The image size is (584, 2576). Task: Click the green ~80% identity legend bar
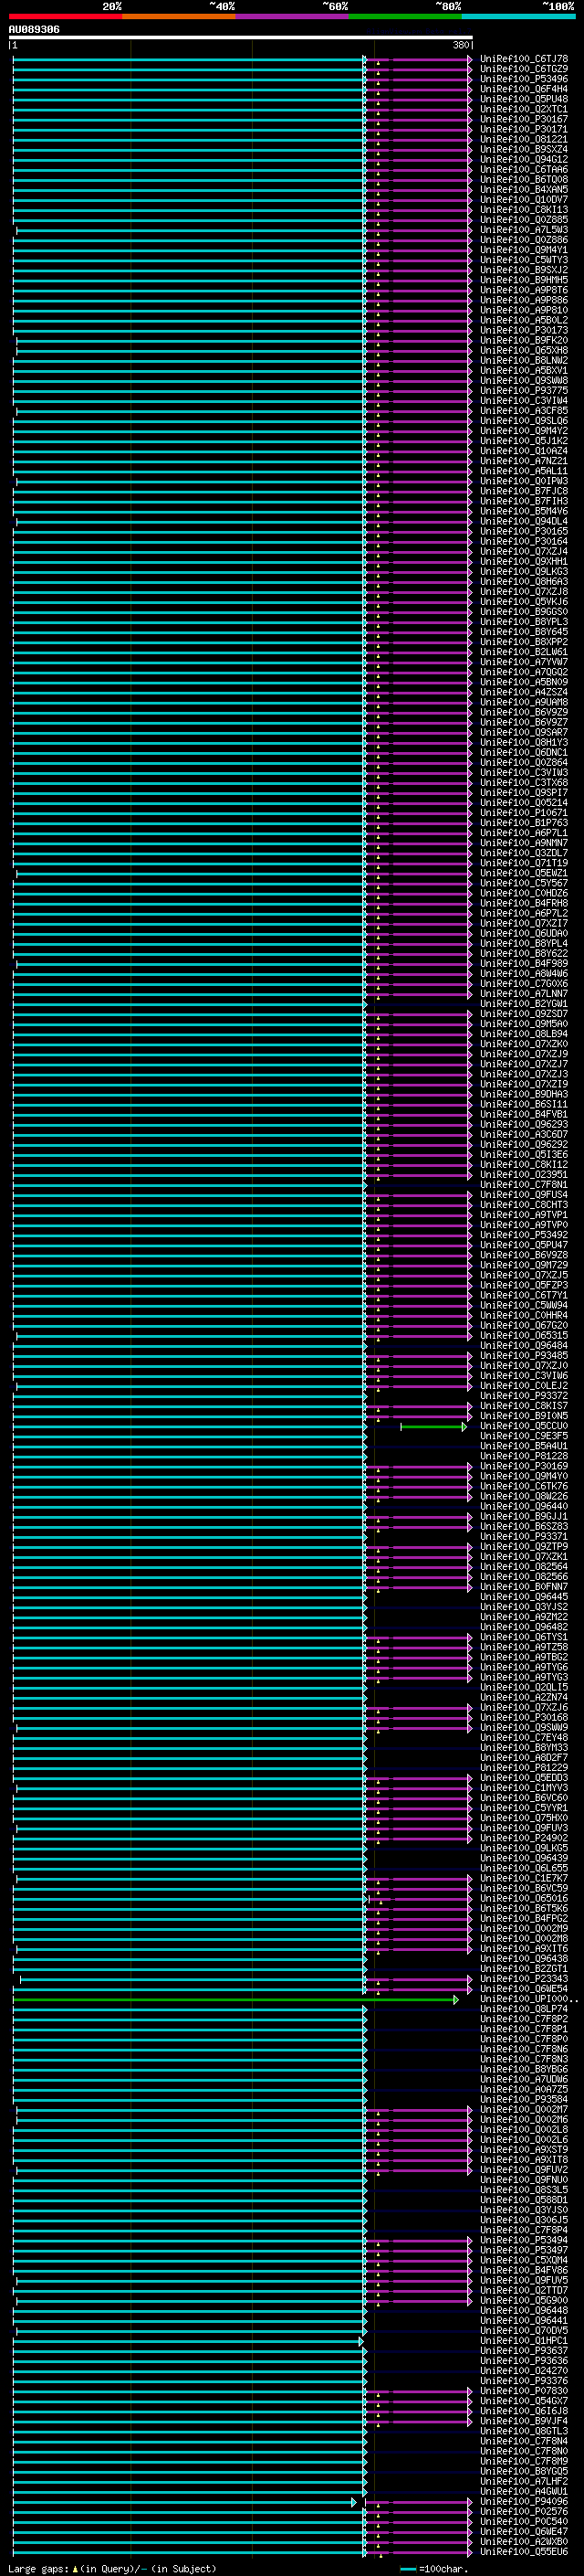click(x=405, y=16)
